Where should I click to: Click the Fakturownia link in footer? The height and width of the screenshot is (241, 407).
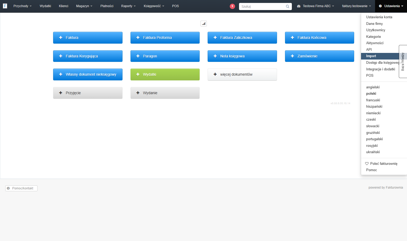[394, 188]
